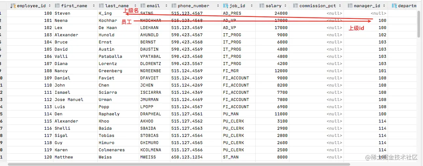Click the key icon in employee_id header
The image size is (423, 166).
coord(13,6)
